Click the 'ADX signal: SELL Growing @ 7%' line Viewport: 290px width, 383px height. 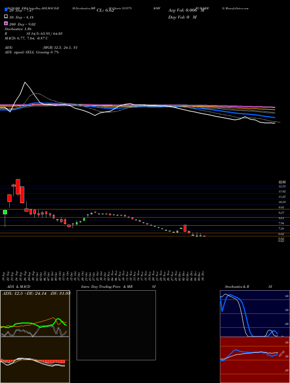(32, 52)
